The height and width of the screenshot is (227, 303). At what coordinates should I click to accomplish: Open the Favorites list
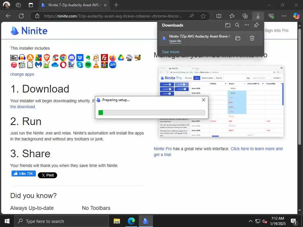[232, 16]
